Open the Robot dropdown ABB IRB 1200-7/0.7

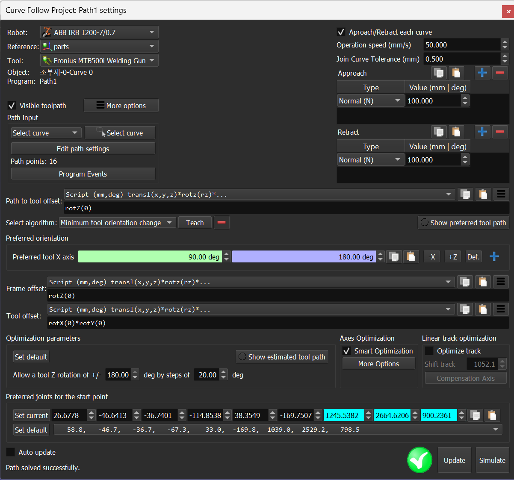coord(99,32)
